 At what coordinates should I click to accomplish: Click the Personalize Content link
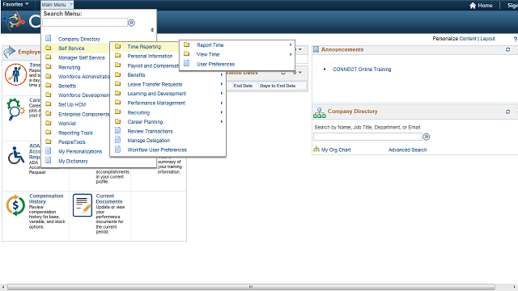pos(455,39)
